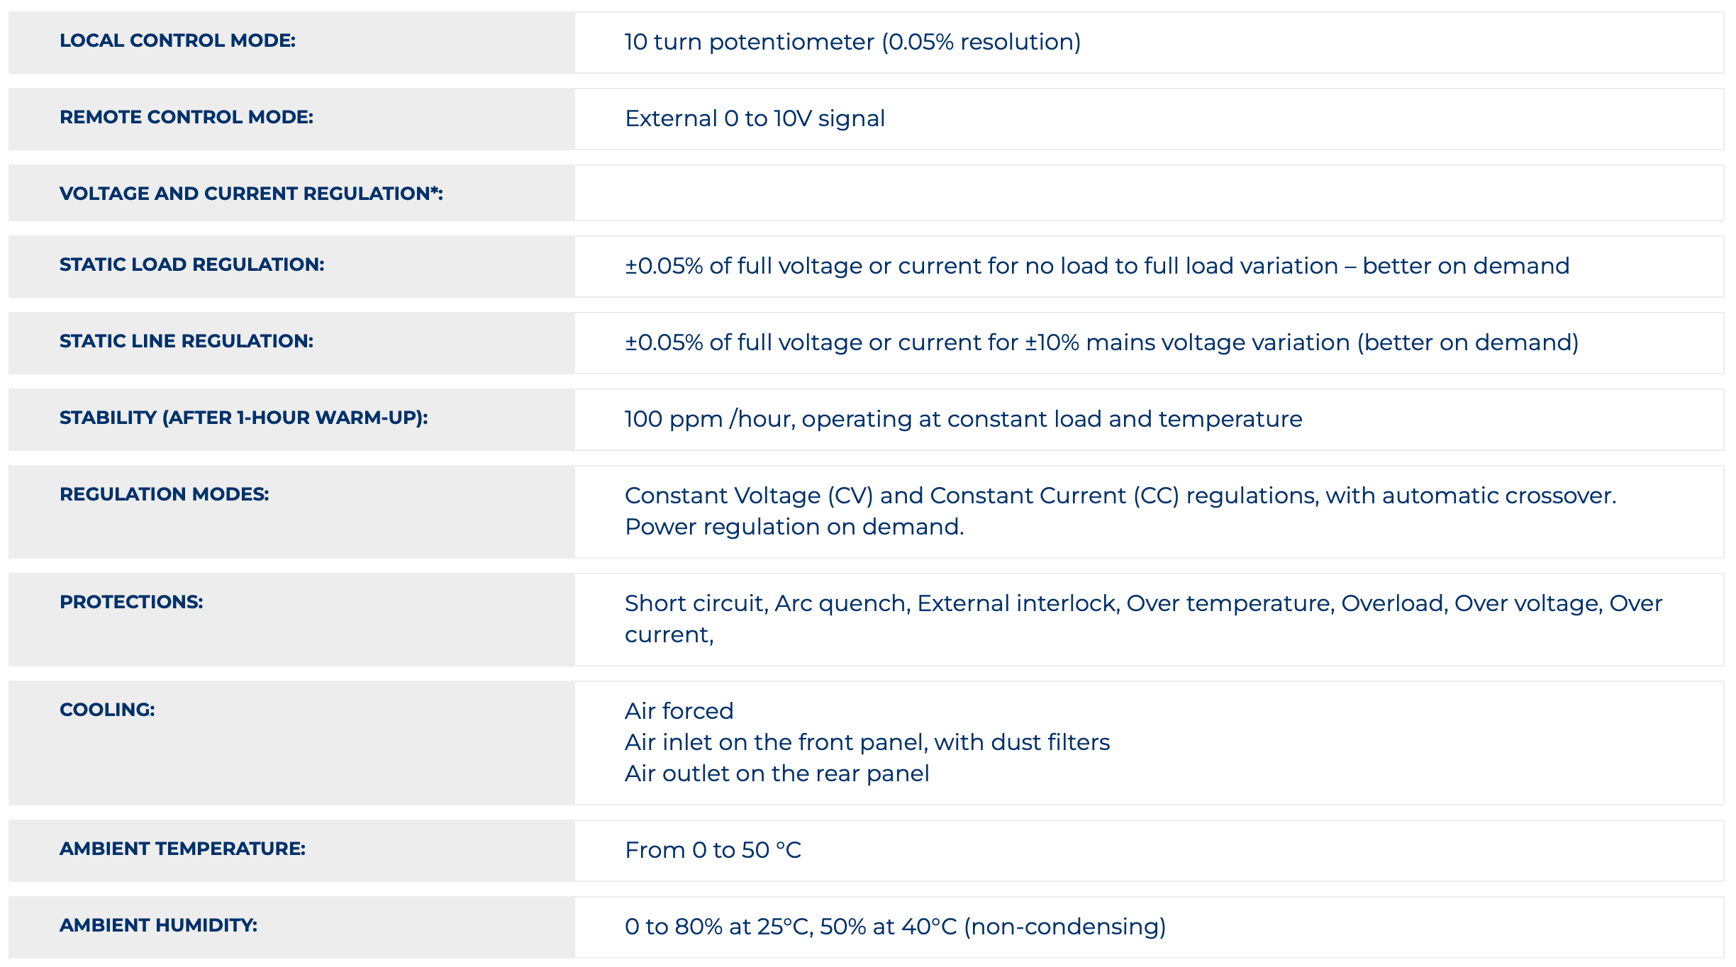The height and width of the screenshot is (967, 1736).
Task: Click the STATIC LINE REGULATION label
Action: pos(187,342)
